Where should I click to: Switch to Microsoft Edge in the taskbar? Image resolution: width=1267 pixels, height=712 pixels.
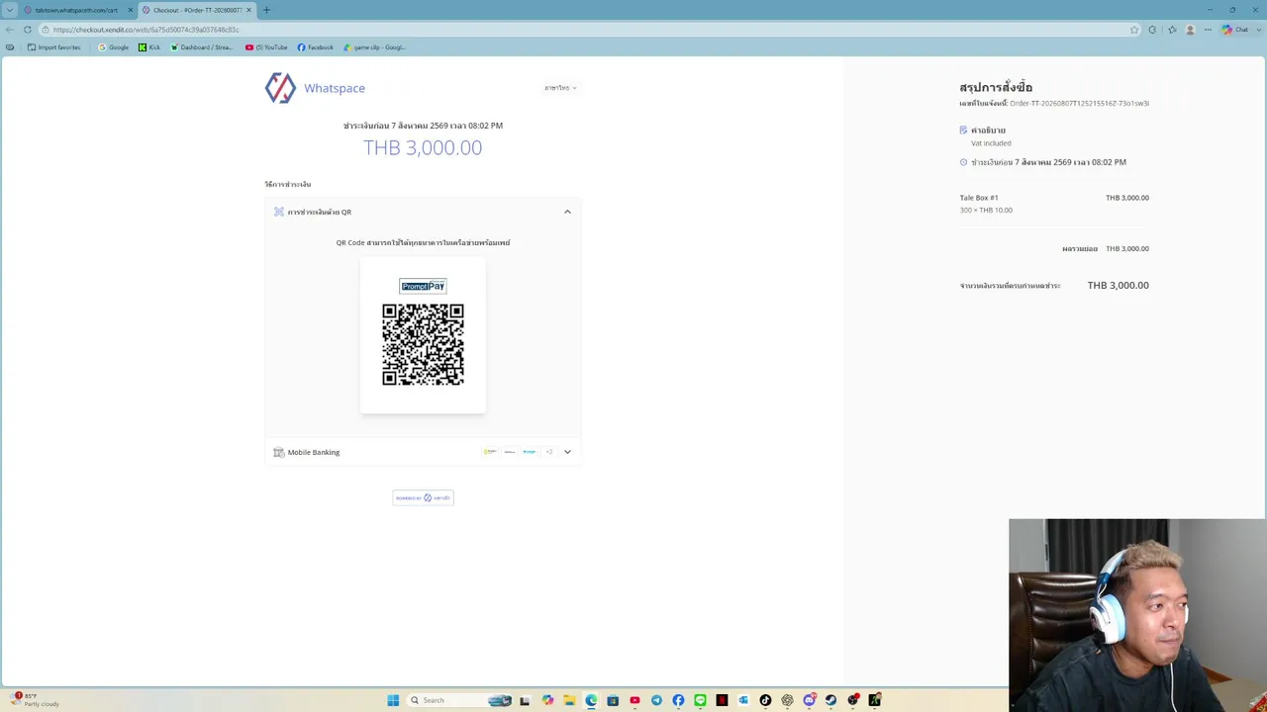[x=591, y=700]
